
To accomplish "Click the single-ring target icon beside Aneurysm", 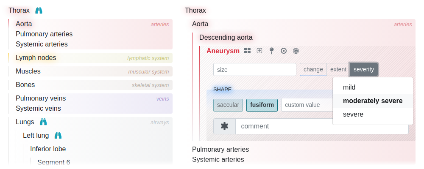I will [x=283, y=51].
